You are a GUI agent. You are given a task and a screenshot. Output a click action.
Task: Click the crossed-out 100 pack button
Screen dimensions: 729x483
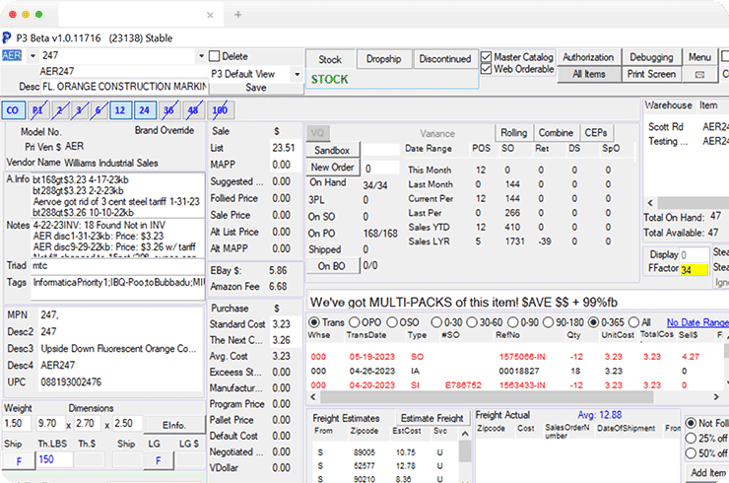coord(220,110)
